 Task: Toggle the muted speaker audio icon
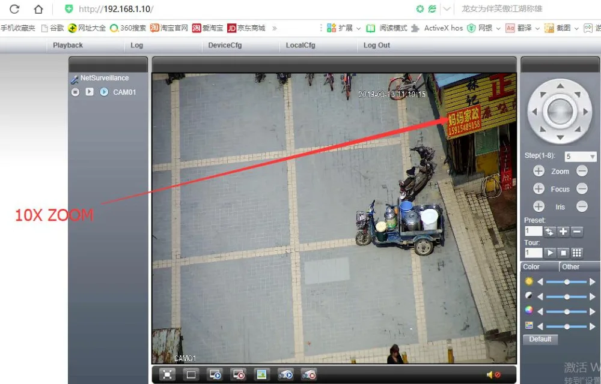tap(493, 375)
